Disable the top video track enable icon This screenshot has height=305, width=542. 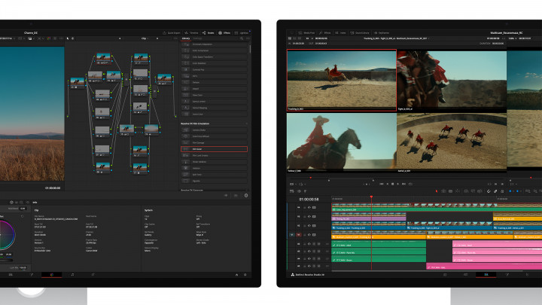(314, 208)
